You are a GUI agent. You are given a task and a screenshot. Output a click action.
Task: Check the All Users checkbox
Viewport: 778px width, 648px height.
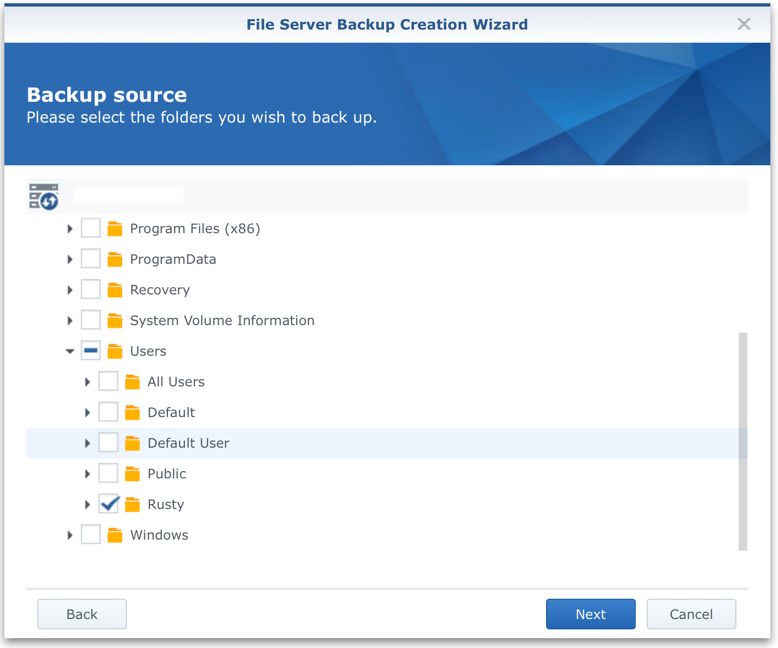[108, 381]
